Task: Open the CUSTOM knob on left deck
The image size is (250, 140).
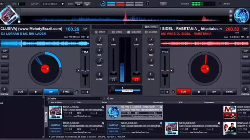Action: 4,89
